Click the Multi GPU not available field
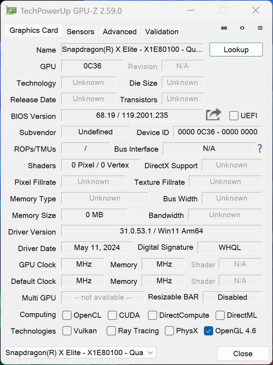This screenshot has width=273, height=365. [103, 297]
